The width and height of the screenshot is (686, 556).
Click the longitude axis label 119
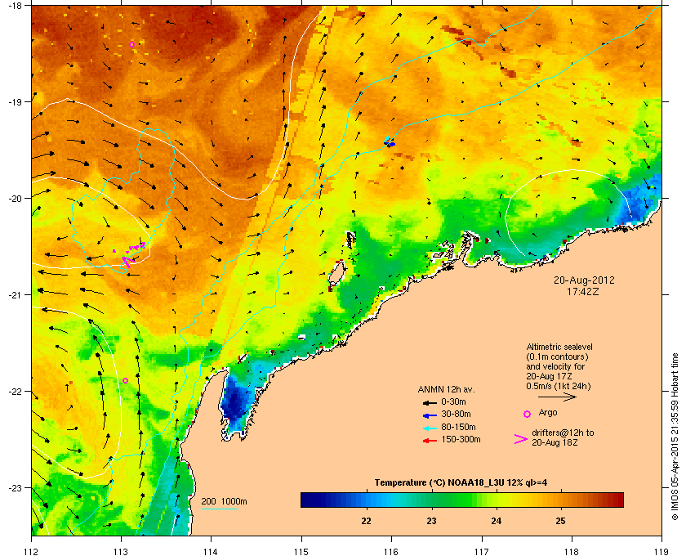[661, 551]
